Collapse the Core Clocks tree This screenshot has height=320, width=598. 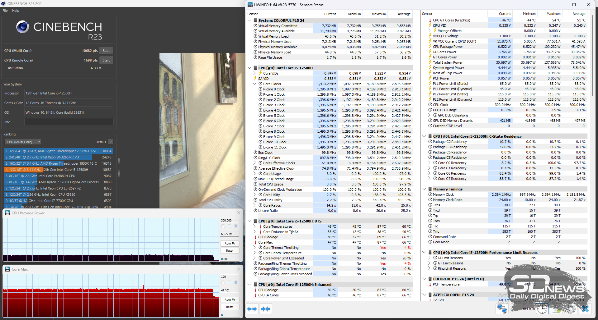tap(254, 84)
